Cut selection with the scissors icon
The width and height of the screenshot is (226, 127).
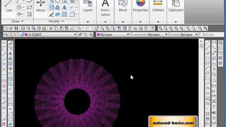[x=51, y=28]
